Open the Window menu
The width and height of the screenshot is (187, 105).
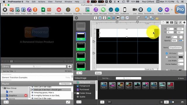coord(68,1)
